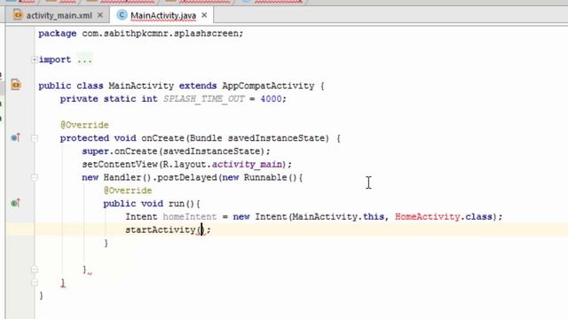Image resolution: width=568 pixels, height=319 pixels.
Task: Close the activity_main.xml tab
Action: pyautogui.click(x=100, y=15)
